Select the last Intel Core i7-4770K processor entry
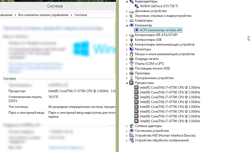Viewport: 250px width, 152px height. click(x=170, y=121)
